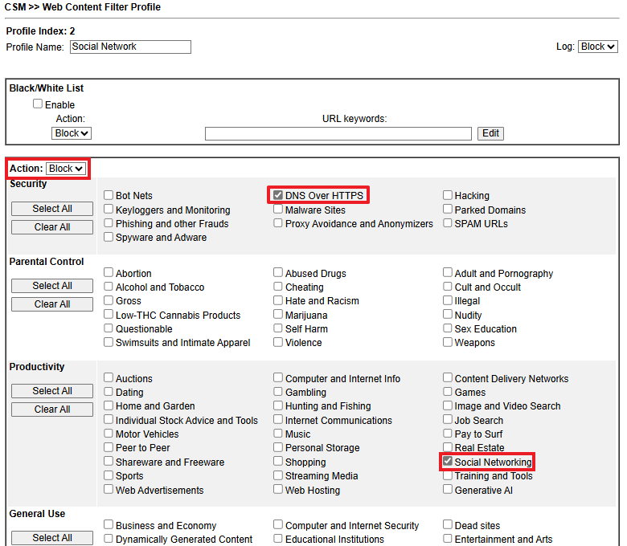Uncheck the DNS Over HTTPS checkbox
The width and height of the screenshot is (627, 546).
pos(278,195)
